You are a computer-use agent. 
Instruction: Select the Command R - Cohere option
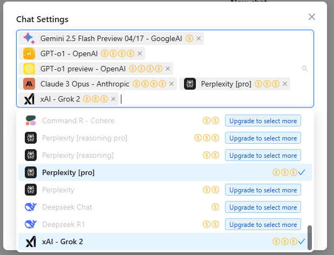[x=78, y=120]
